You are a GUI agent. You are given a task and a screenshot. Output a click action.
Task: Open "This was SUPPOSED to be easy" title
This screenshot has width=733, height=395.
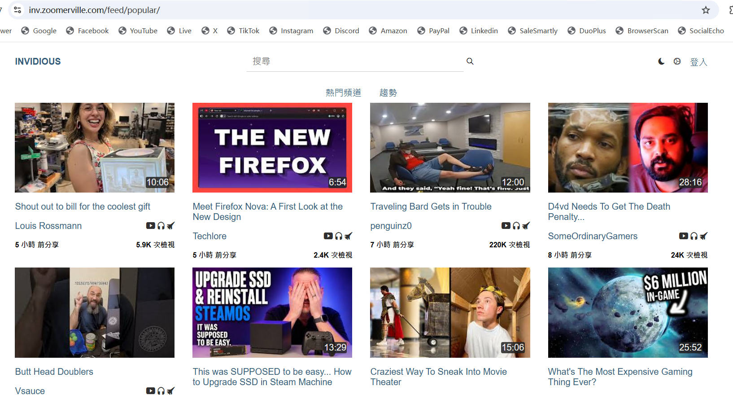coord(272,377)
